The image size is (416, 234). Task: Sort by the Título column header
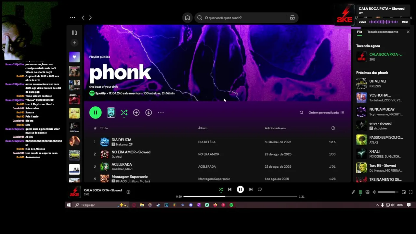point(104,128)
